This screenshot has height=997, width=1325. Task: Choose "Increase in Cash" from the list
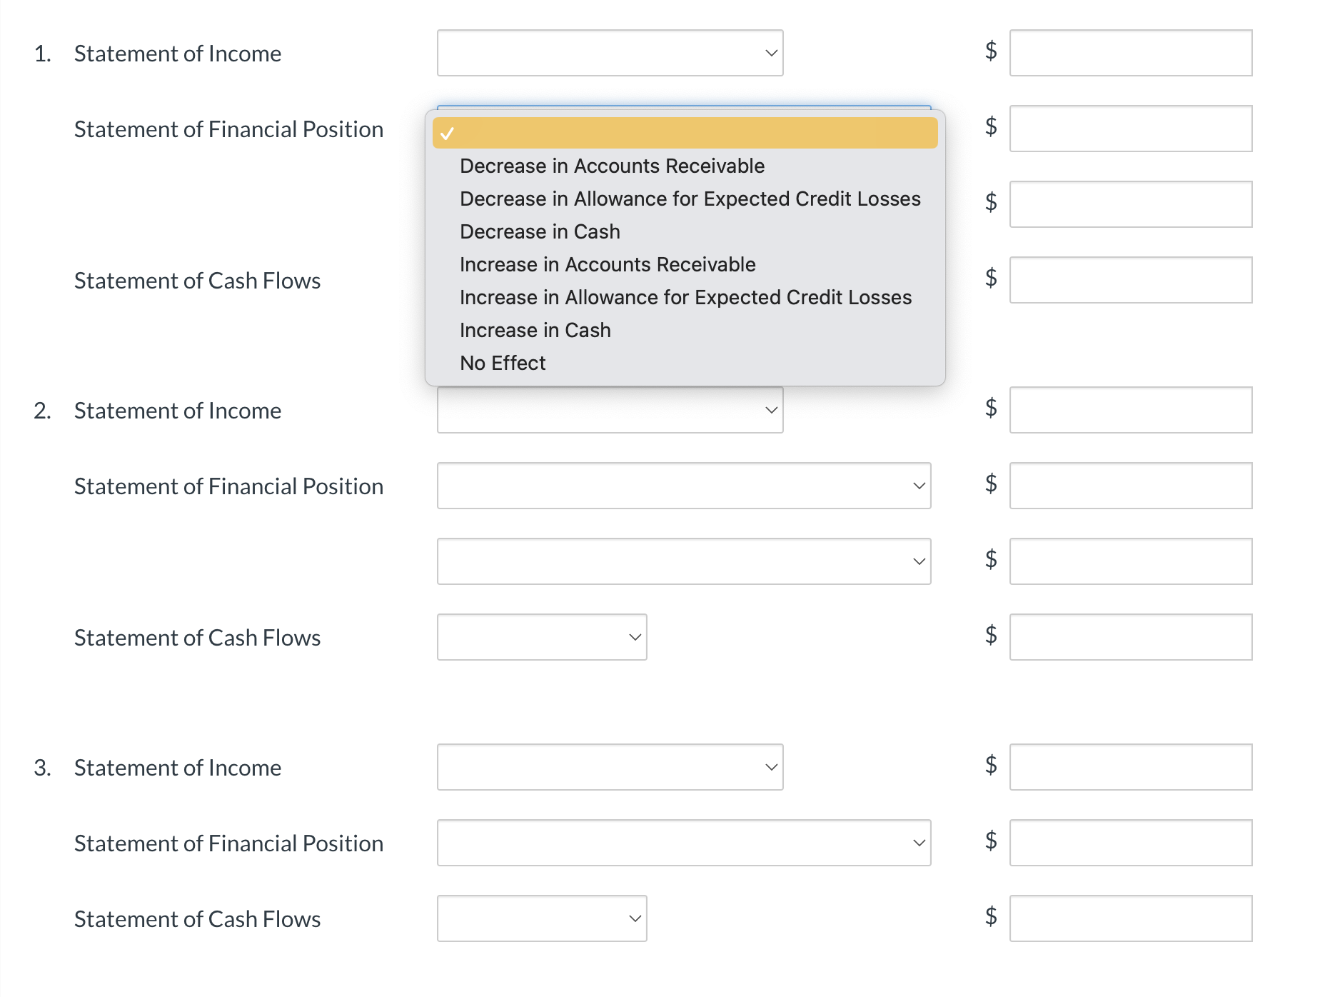(535, 329)
